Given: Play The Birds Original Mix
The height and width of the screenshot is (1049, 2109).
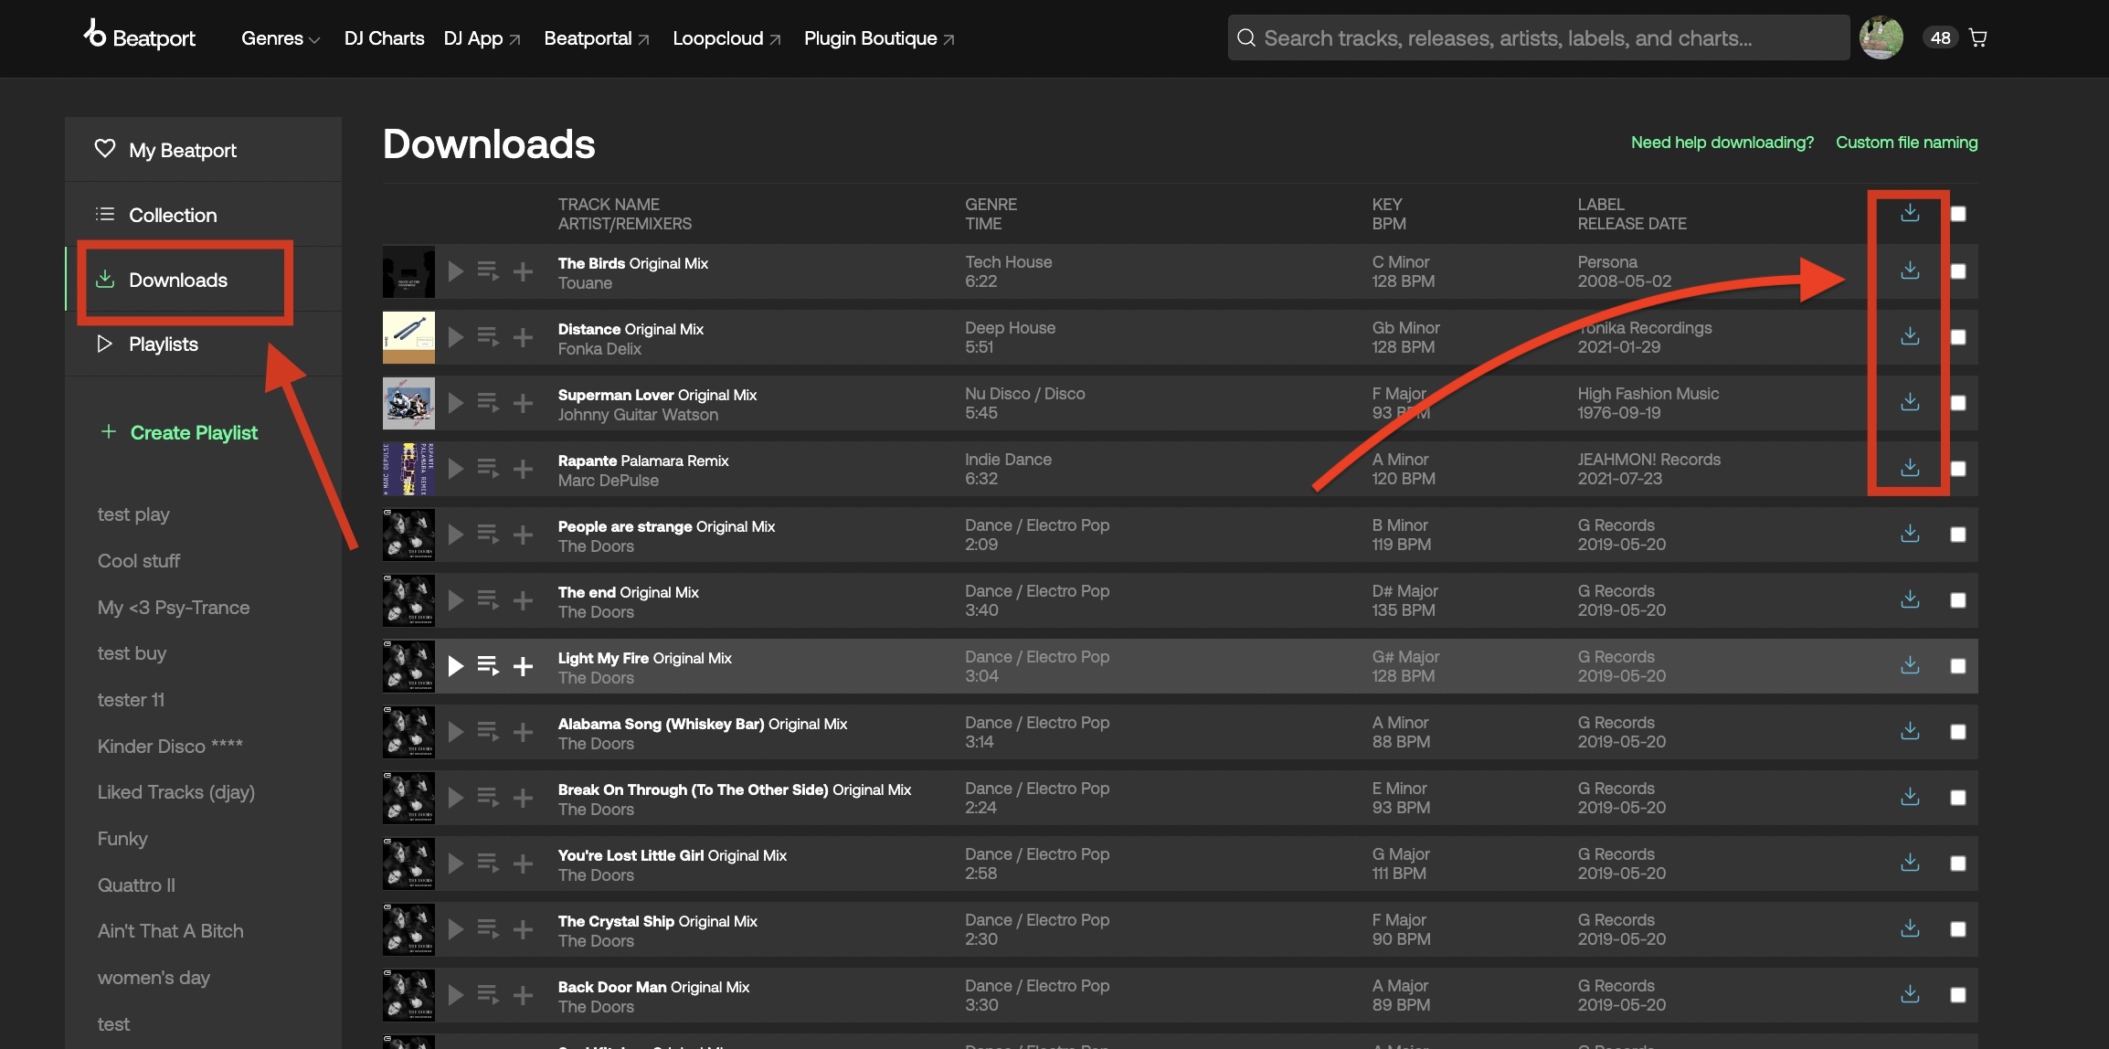Looking at the screenshot, I should (x=455, y=271).
